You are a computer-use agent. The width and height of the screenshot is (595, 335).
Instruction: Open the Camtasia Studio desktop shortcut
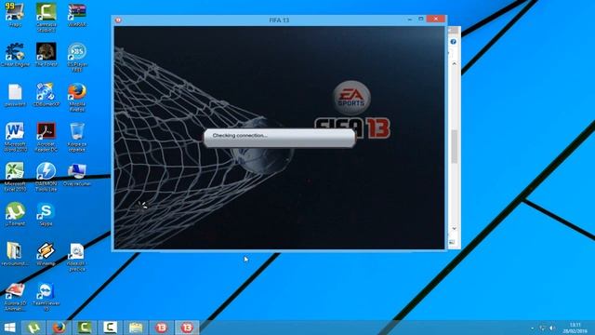tap(46, 17)
